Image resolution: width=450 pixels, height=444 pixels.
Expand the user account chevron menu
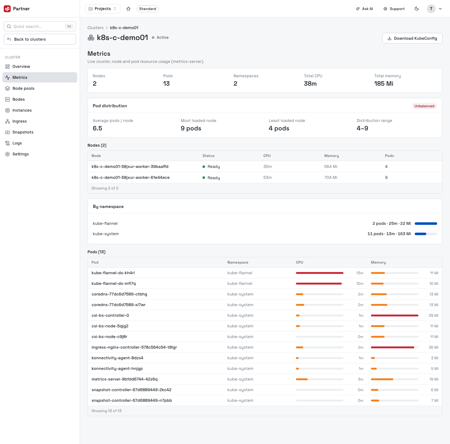pos(440,9)
